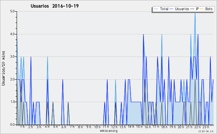Click the 0.0 y-axis label
Viewport: 217px width, 134px height.
pos(12,125)
